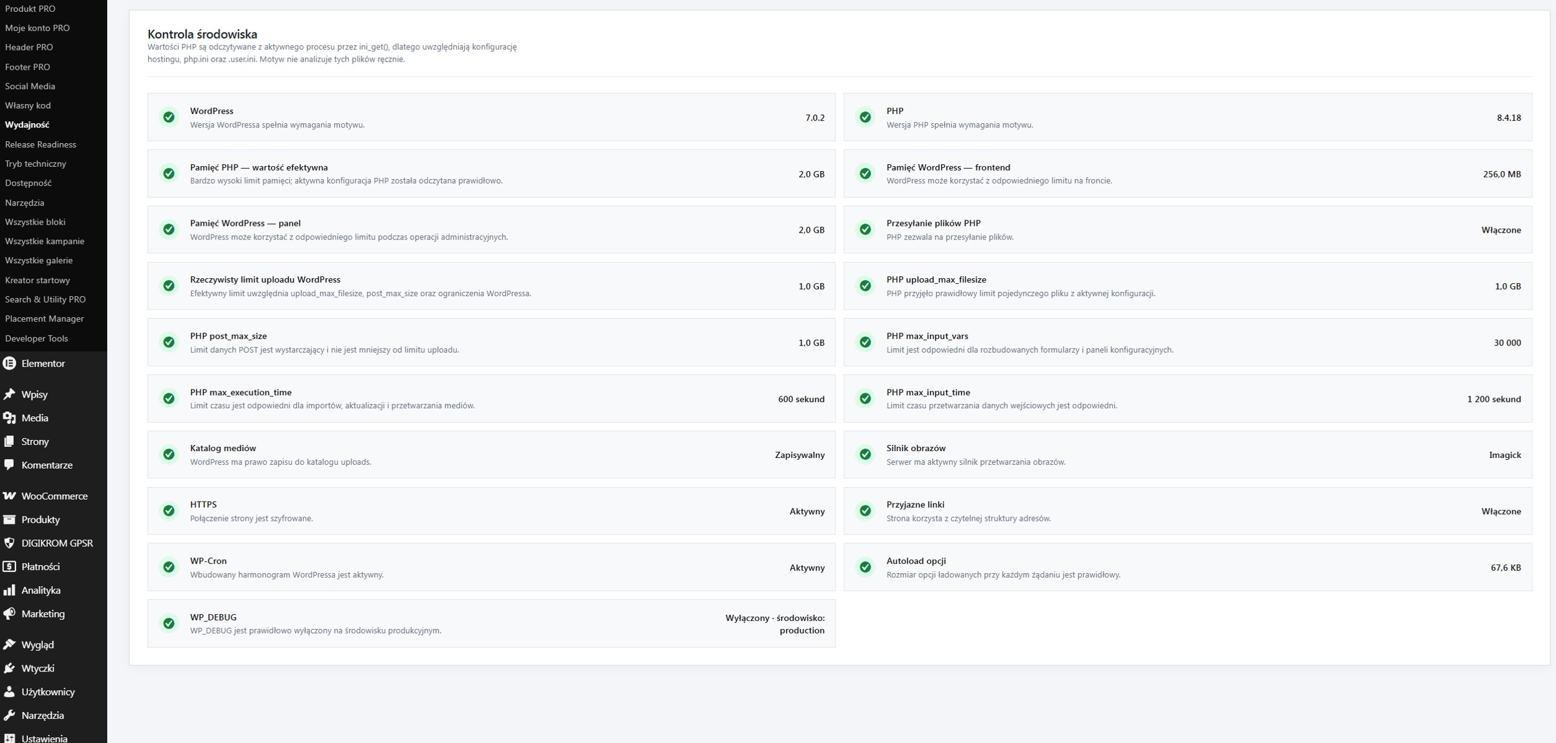Open Header PRO submenu item
Screen dimensions: 1556x743
pos(29,47)
